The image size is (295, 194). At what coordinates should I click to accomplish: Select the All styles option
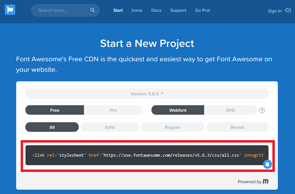click(52, 127)
